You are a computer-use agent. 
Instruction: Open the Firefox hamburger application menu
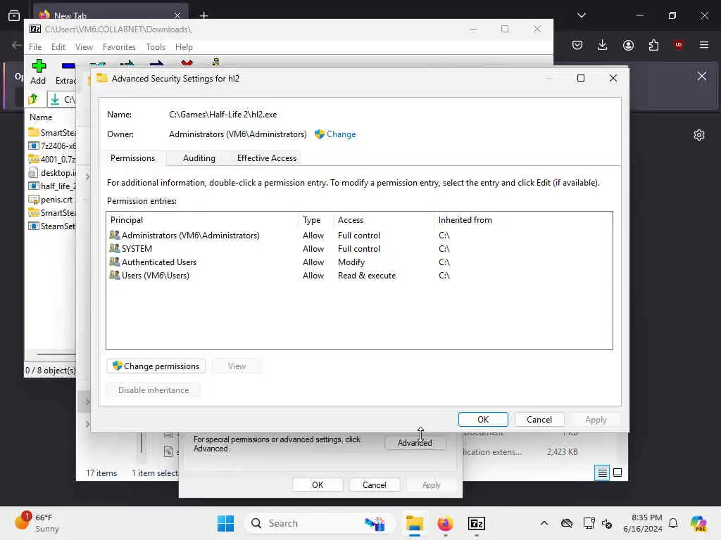point(704,45)
